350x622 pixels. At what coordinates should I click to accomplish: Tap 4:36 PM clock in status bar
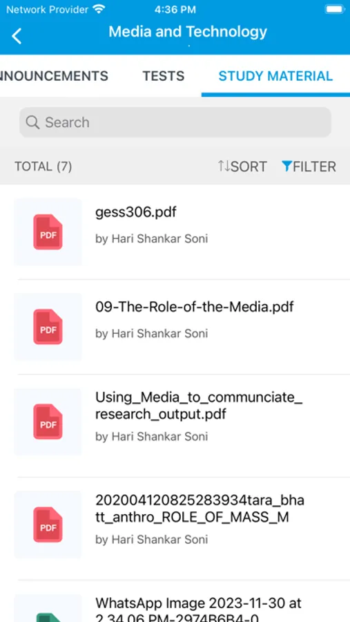coord(175,10)
